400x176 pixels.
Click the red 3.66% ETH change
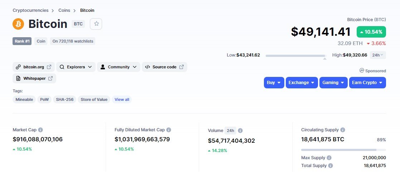pyautogui.click(x=376, y=43)
